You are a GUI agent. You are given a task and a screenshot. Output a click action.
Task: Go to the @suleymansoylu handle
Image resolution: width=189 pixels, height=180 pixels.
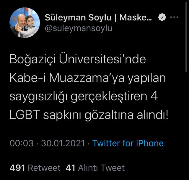coord(78,28)
